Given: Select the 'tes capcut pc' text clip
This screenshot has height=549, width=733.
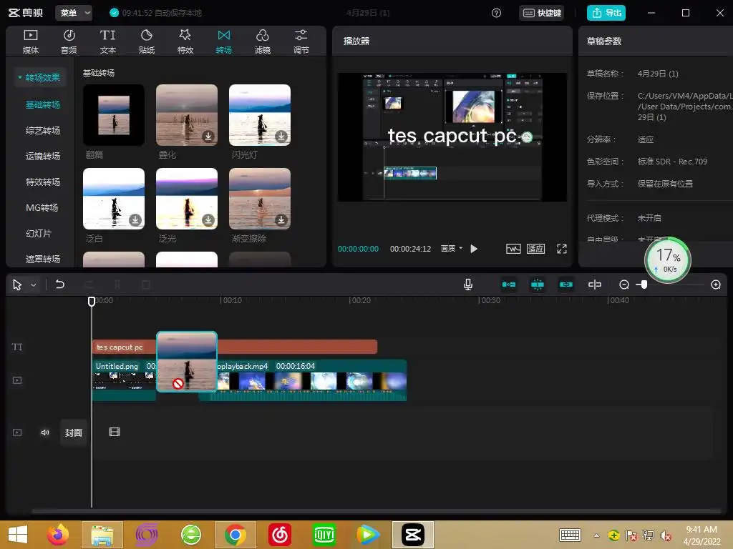Looking at the screenshot, I should (x=235, y=347).
